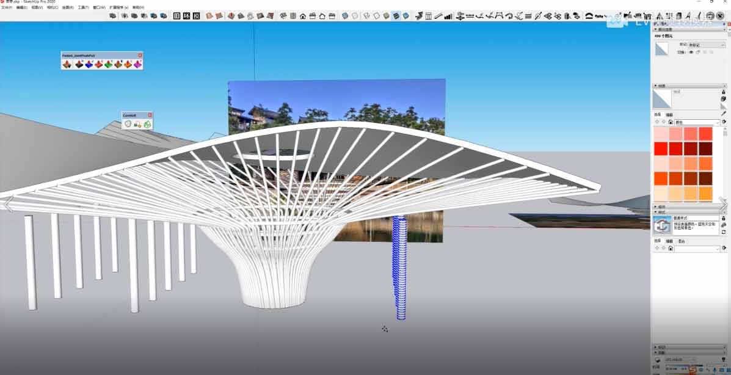Click the eyedropper sample paint icon
731x375 pixels.
coord(724,113)
